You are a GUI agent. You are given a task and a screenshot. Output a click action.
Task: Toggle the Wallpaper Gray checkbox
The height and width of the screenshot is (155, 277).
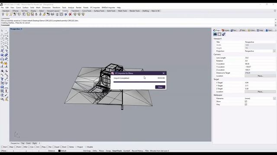(x=246, y=104)
